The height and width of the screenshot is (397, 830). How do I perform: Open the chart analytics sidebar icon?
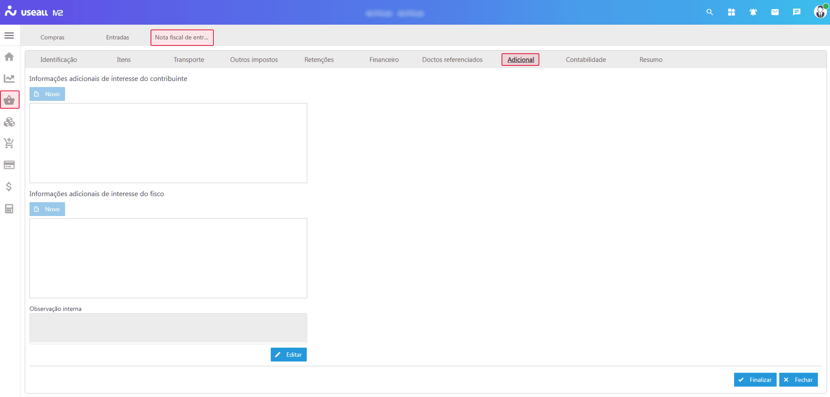[9, 78]
